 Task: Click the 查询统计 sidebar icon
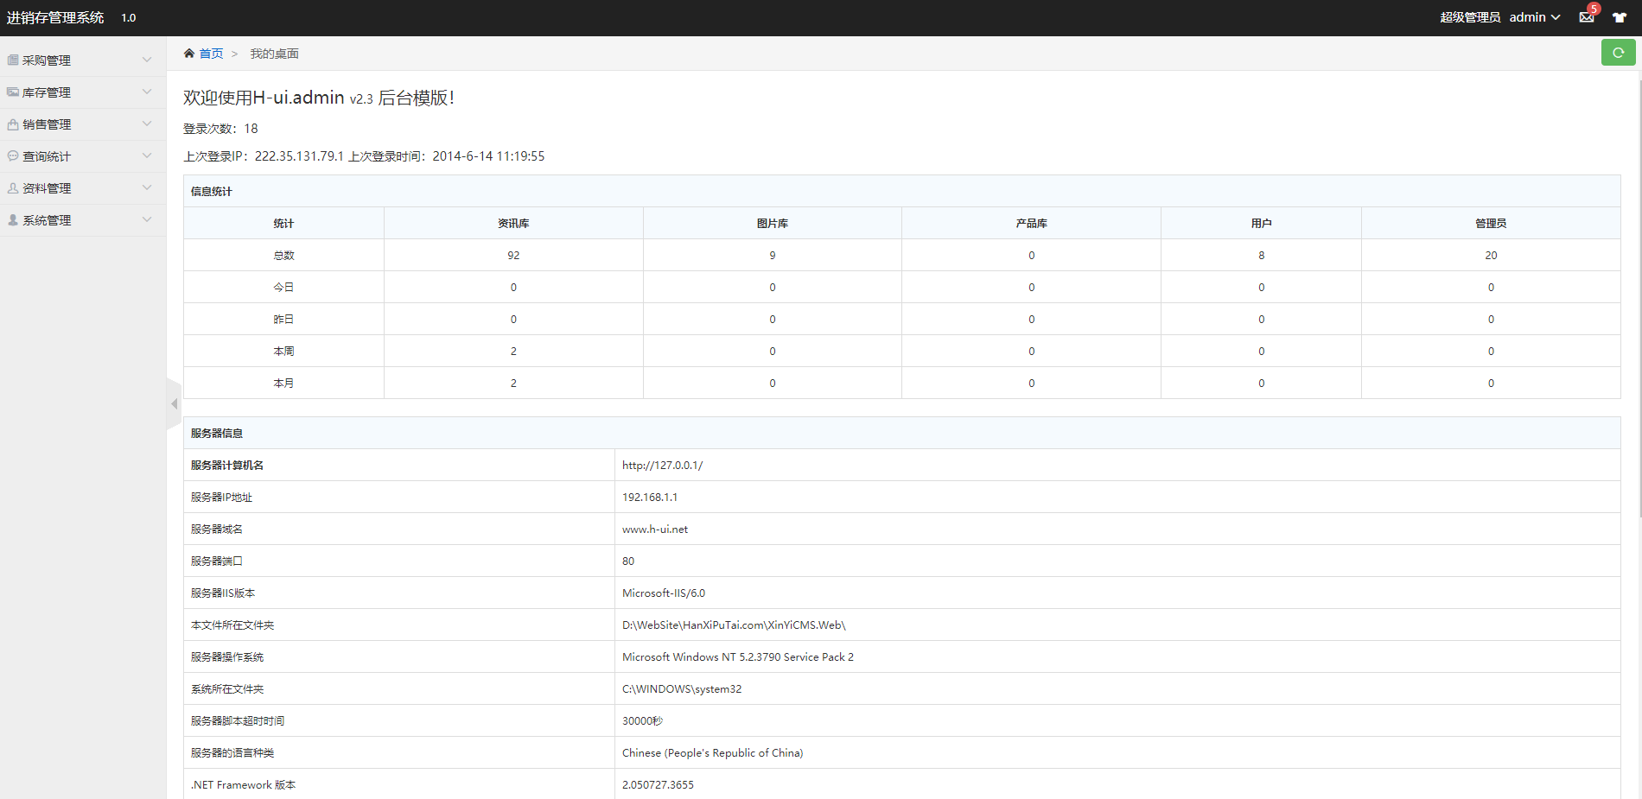tap(13, 155)
